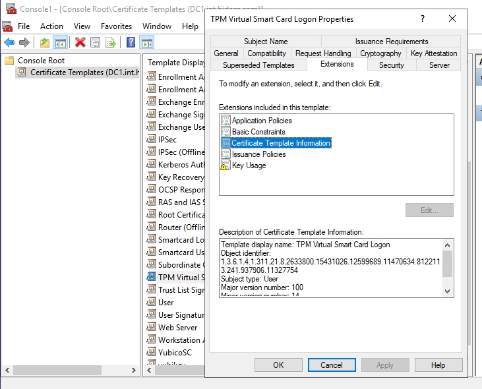The width and height of the screenshot is (482, 389).
Task: Click the Export List toolbar icon
Action: [x=111, y=42]
